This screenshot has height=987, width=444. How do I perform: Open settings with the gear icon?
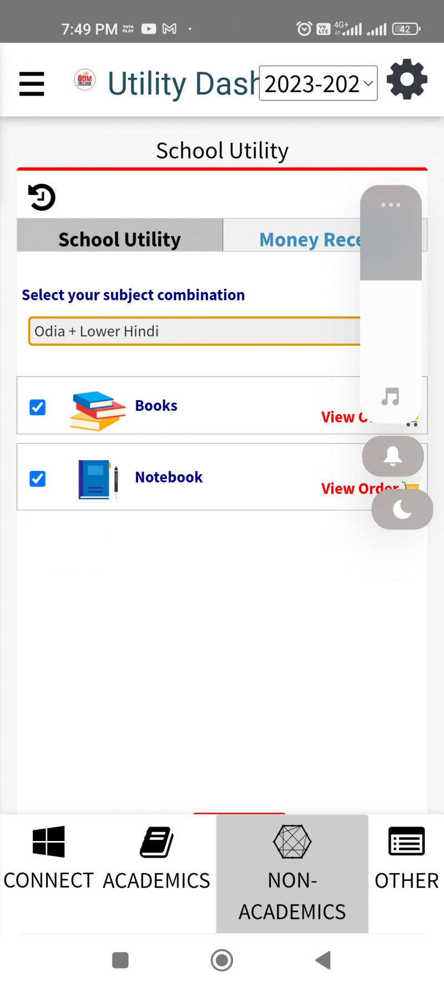[407, 79]
